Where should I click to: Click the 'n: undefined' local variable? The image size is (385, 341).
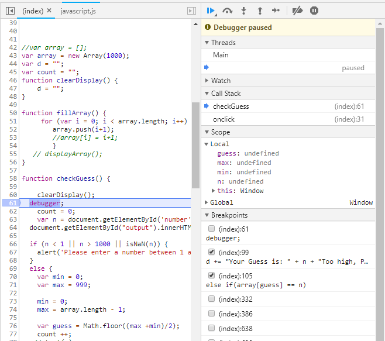[x=240, y=181]
